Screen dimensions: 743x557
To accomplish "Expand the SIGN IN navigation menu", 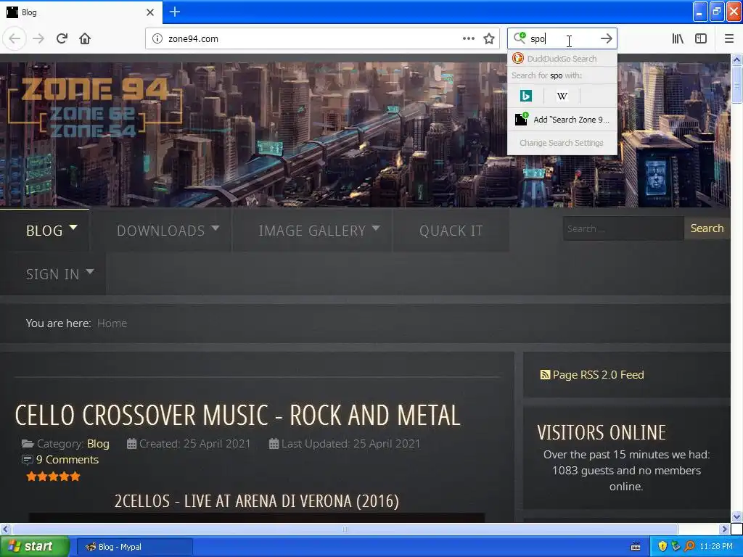I will tap(59, 273).
